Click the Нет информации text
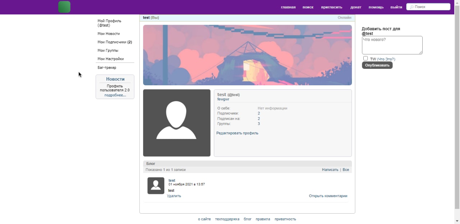Screen dimensions: 460x224 point(272,108)
